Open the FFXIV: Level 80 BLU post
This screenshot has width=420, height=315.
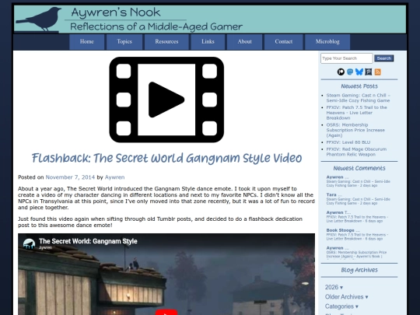point(348,142)
